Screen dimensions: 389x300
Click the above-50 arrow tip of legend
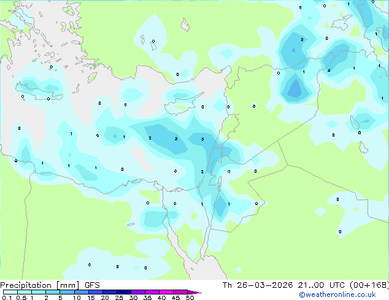pos(194,293)
